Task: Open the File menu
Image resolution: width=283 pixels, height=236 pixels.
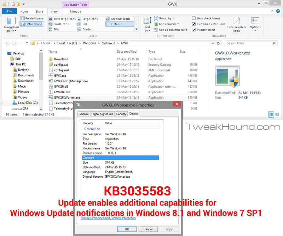Action: pyautogui.click(x=10, y=11)
